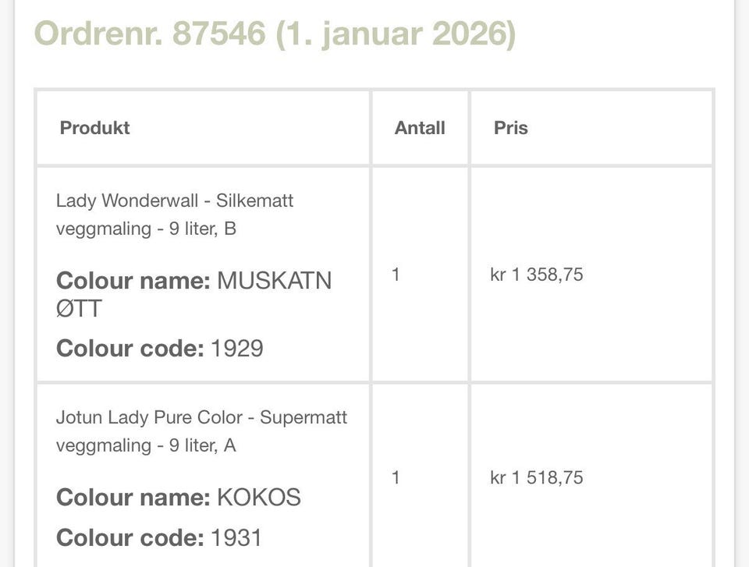Screen dimensions: 749x567
Task: Click the Colour code label beside 1931
Action: tap(130, 537)
